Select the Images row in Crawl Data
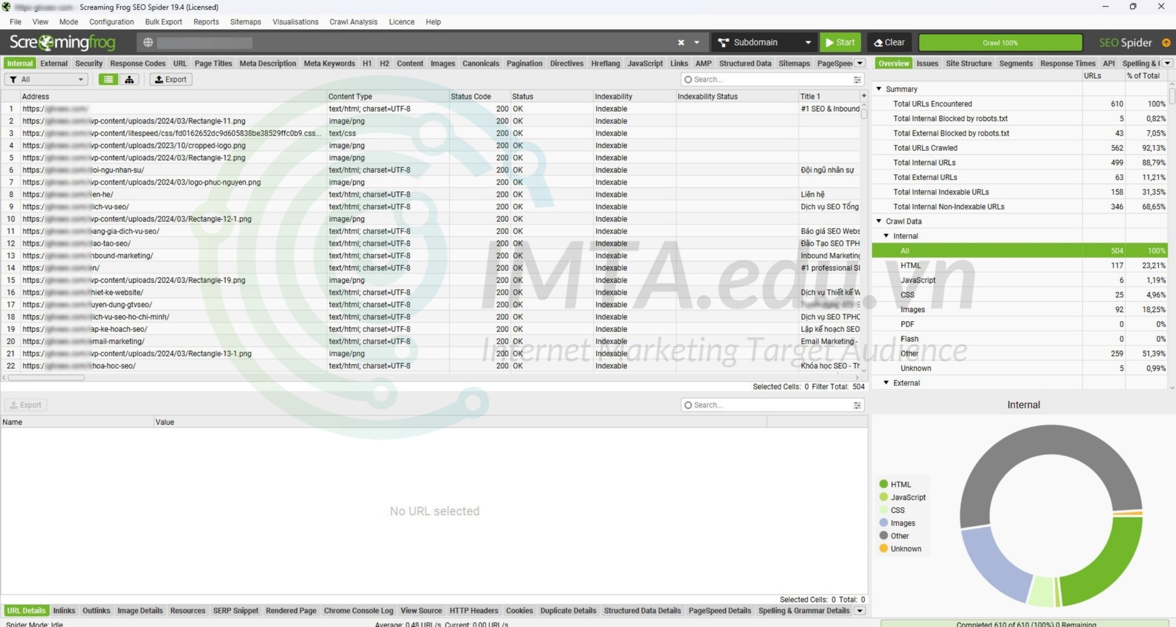The image size is (1176, 627). point(1020,309)
